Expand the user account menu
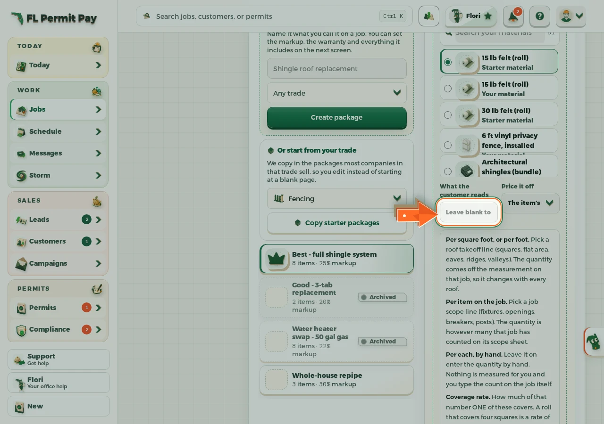Screen dimensions: 604x424 [x=571, y=16]
